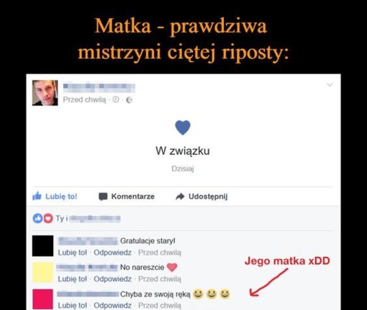Viewport: 367px width, 310px height.
Task: Reply to the Chyba ze swoją ręką comment
Action: pos(113,305)
